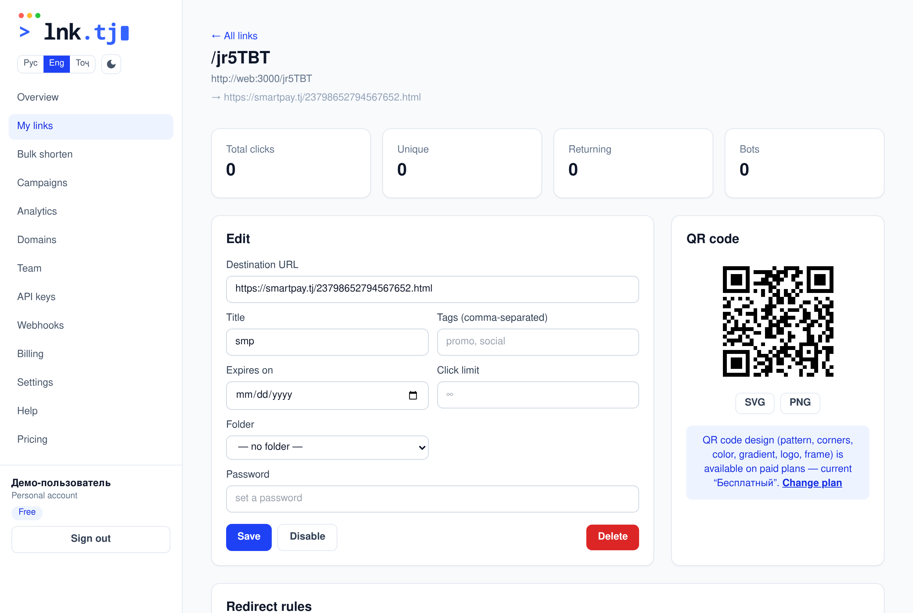Select the short URL http://web:3000/jr5TBT
913x613 pixels.
coord(262,79)
